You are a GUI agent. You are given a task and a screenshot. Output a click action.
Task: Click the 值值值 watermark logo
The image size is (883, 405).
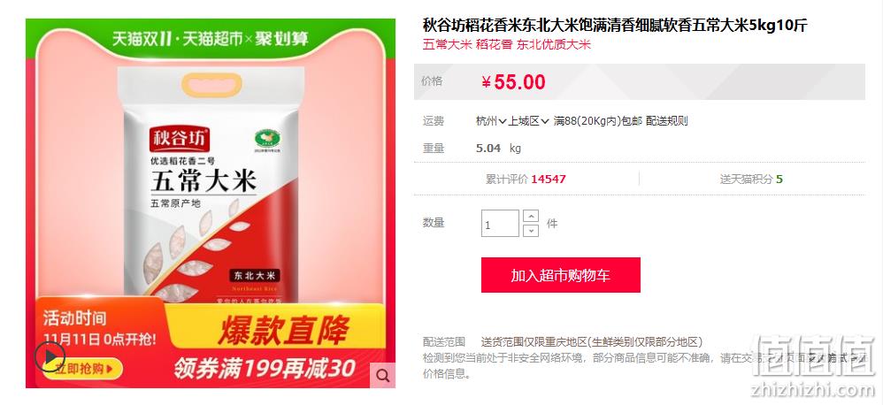(x=814, y=355)
